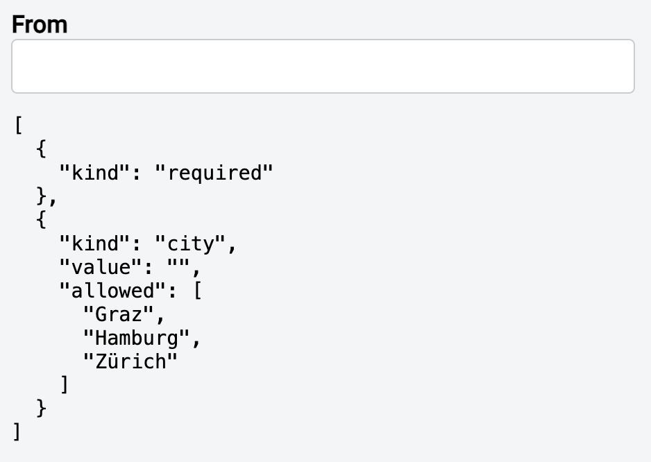Click the "allowed" key in the JSON
The width and height of the screenshot is (651, 462).
coord(112,291)
